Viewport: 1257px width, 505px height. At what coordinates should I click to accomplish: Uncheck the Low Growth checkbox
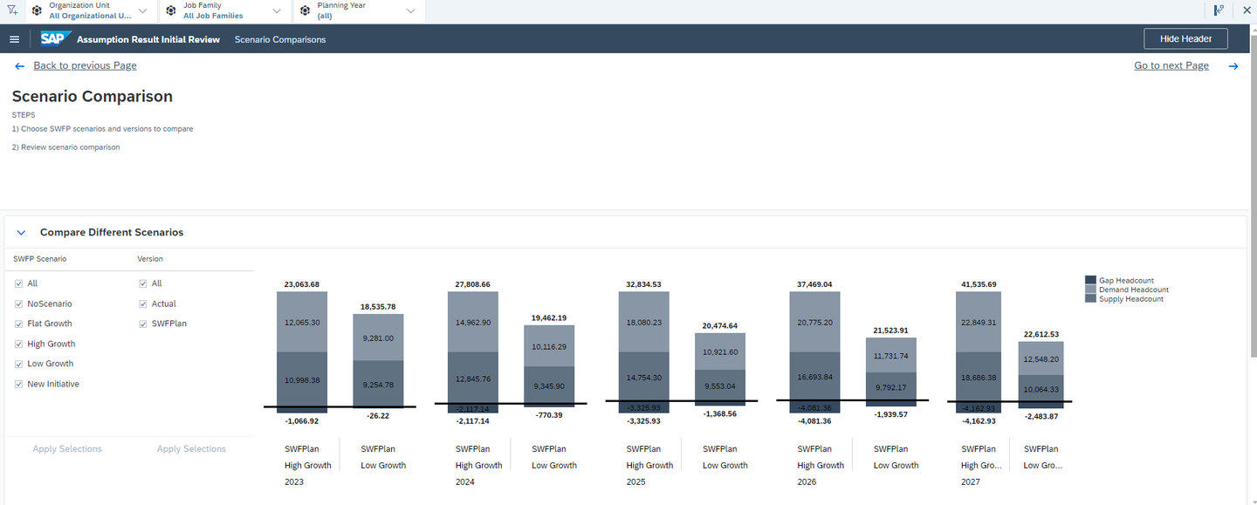[x=18, y=364]
